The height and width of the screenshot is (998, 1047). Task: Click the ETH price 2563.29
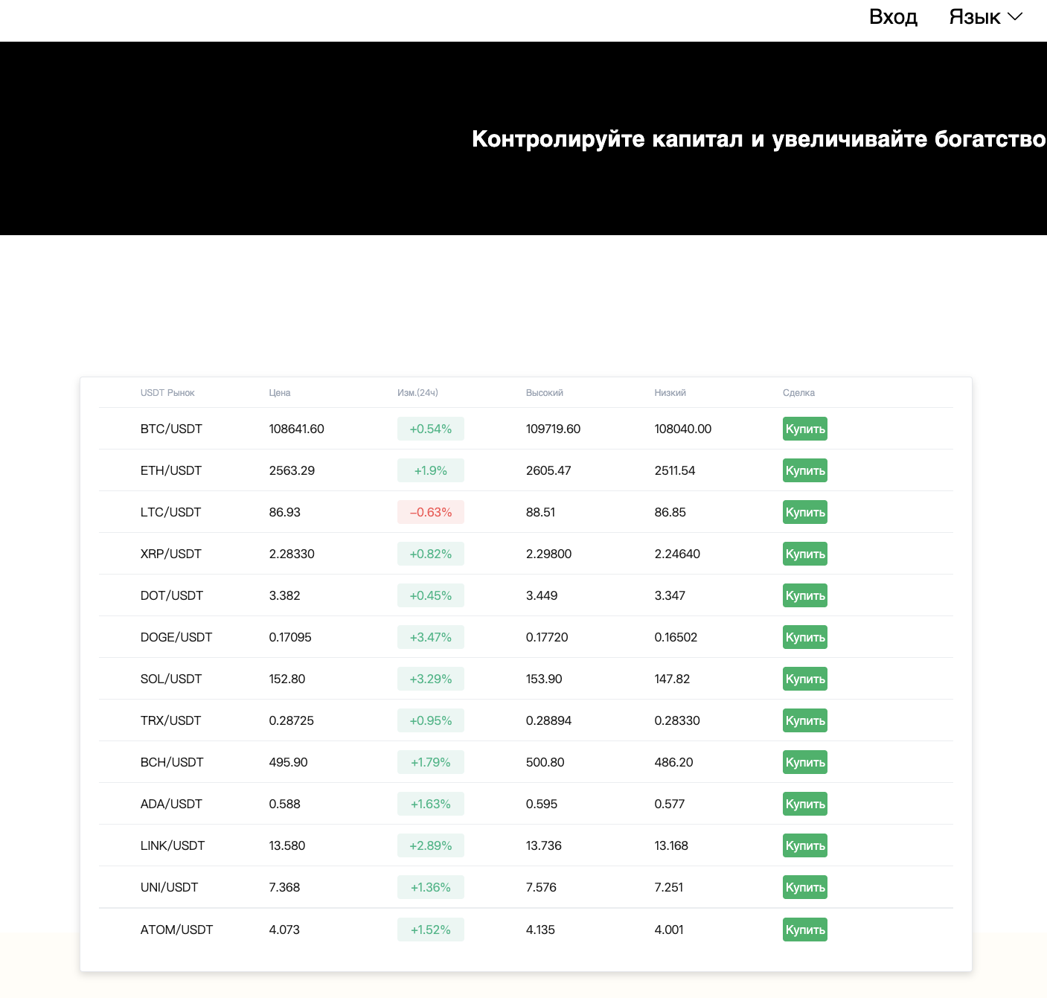[x=292, y=470]
